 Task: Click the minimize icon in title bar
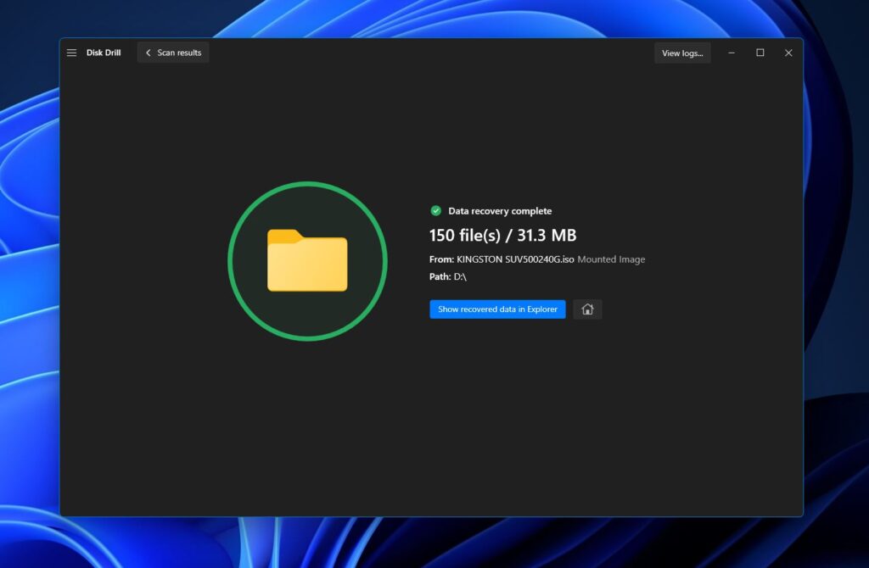732,53
